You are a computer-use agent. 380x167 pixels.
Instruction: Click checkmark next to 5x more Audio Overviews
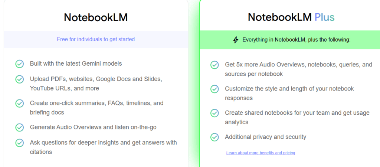(214, 65)
